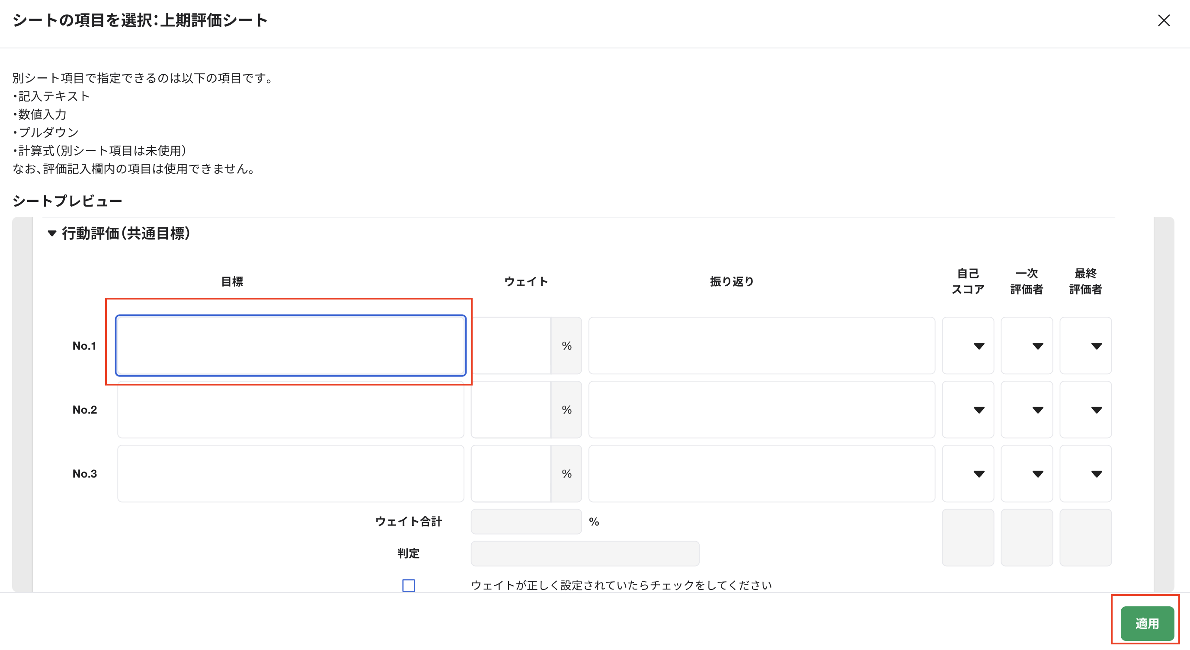The height and width of the screenshot is (650, 1190).
Task: Select the ウェイト percentage field for No.3
Action: [x=510, y=473]
